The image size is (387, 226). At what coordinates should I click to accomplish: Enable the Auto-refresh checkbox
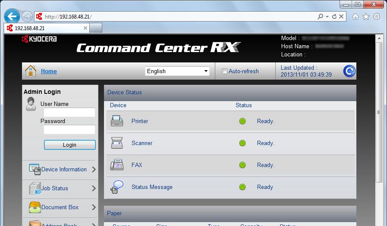tap(224, 71)
